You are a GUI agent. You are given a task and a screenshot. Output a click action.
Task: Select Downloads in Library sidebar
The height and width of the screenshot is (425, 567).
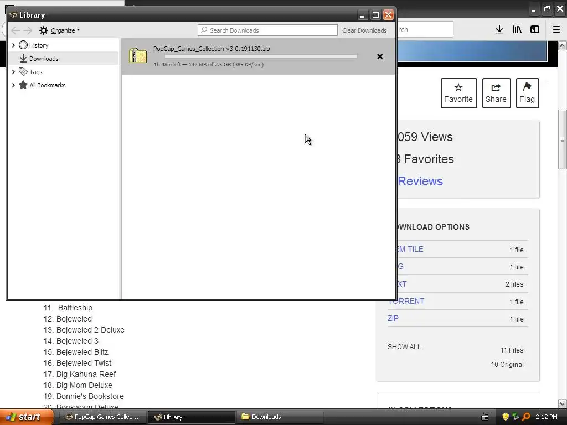coord(44,59)
